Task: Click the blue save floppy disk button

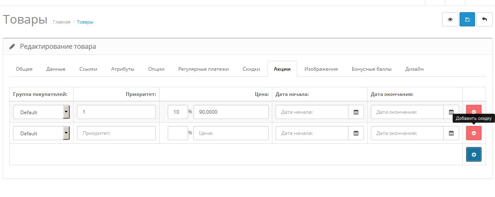Action: [467, 19]
